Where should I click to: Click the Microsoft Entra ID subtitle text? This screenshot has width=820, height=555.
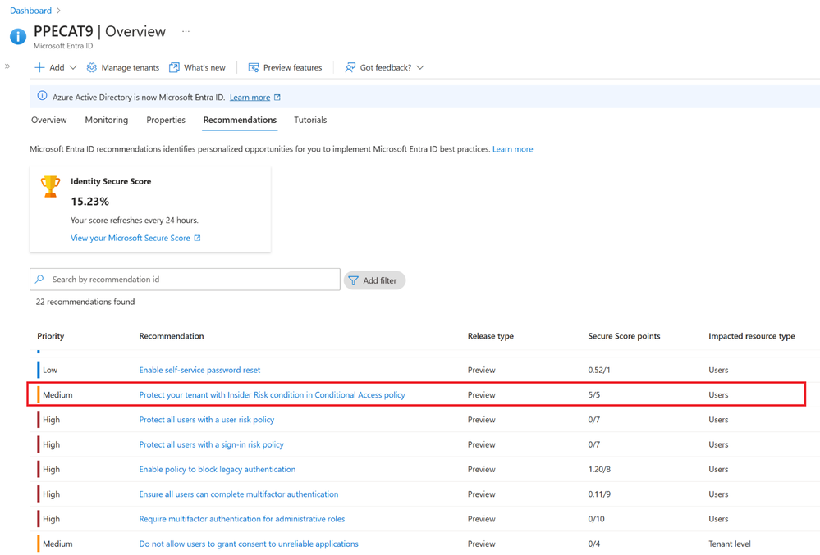(63, 46)
